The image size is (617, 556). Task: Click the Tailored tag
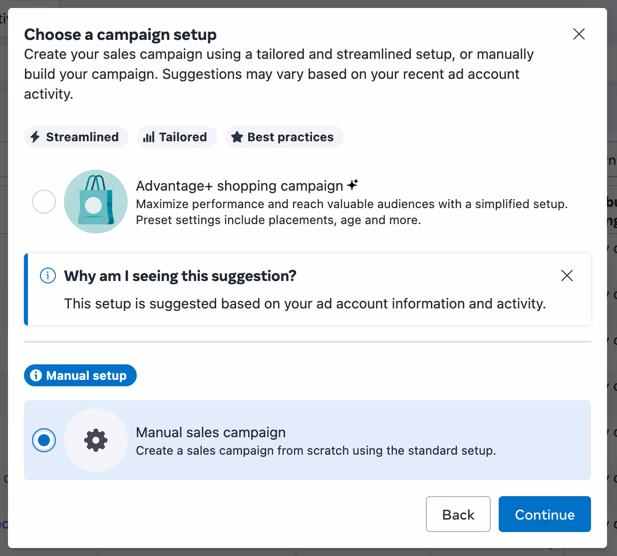click(x=177, y=137)
